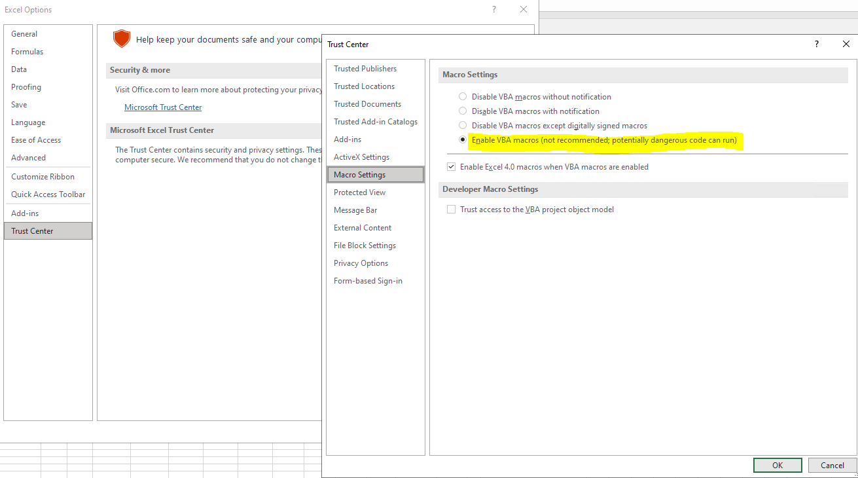Image resolution: width=858 pixels, height=478 pixels.
Task: Open Form-based Sign-in section
Action: [375, 281]
